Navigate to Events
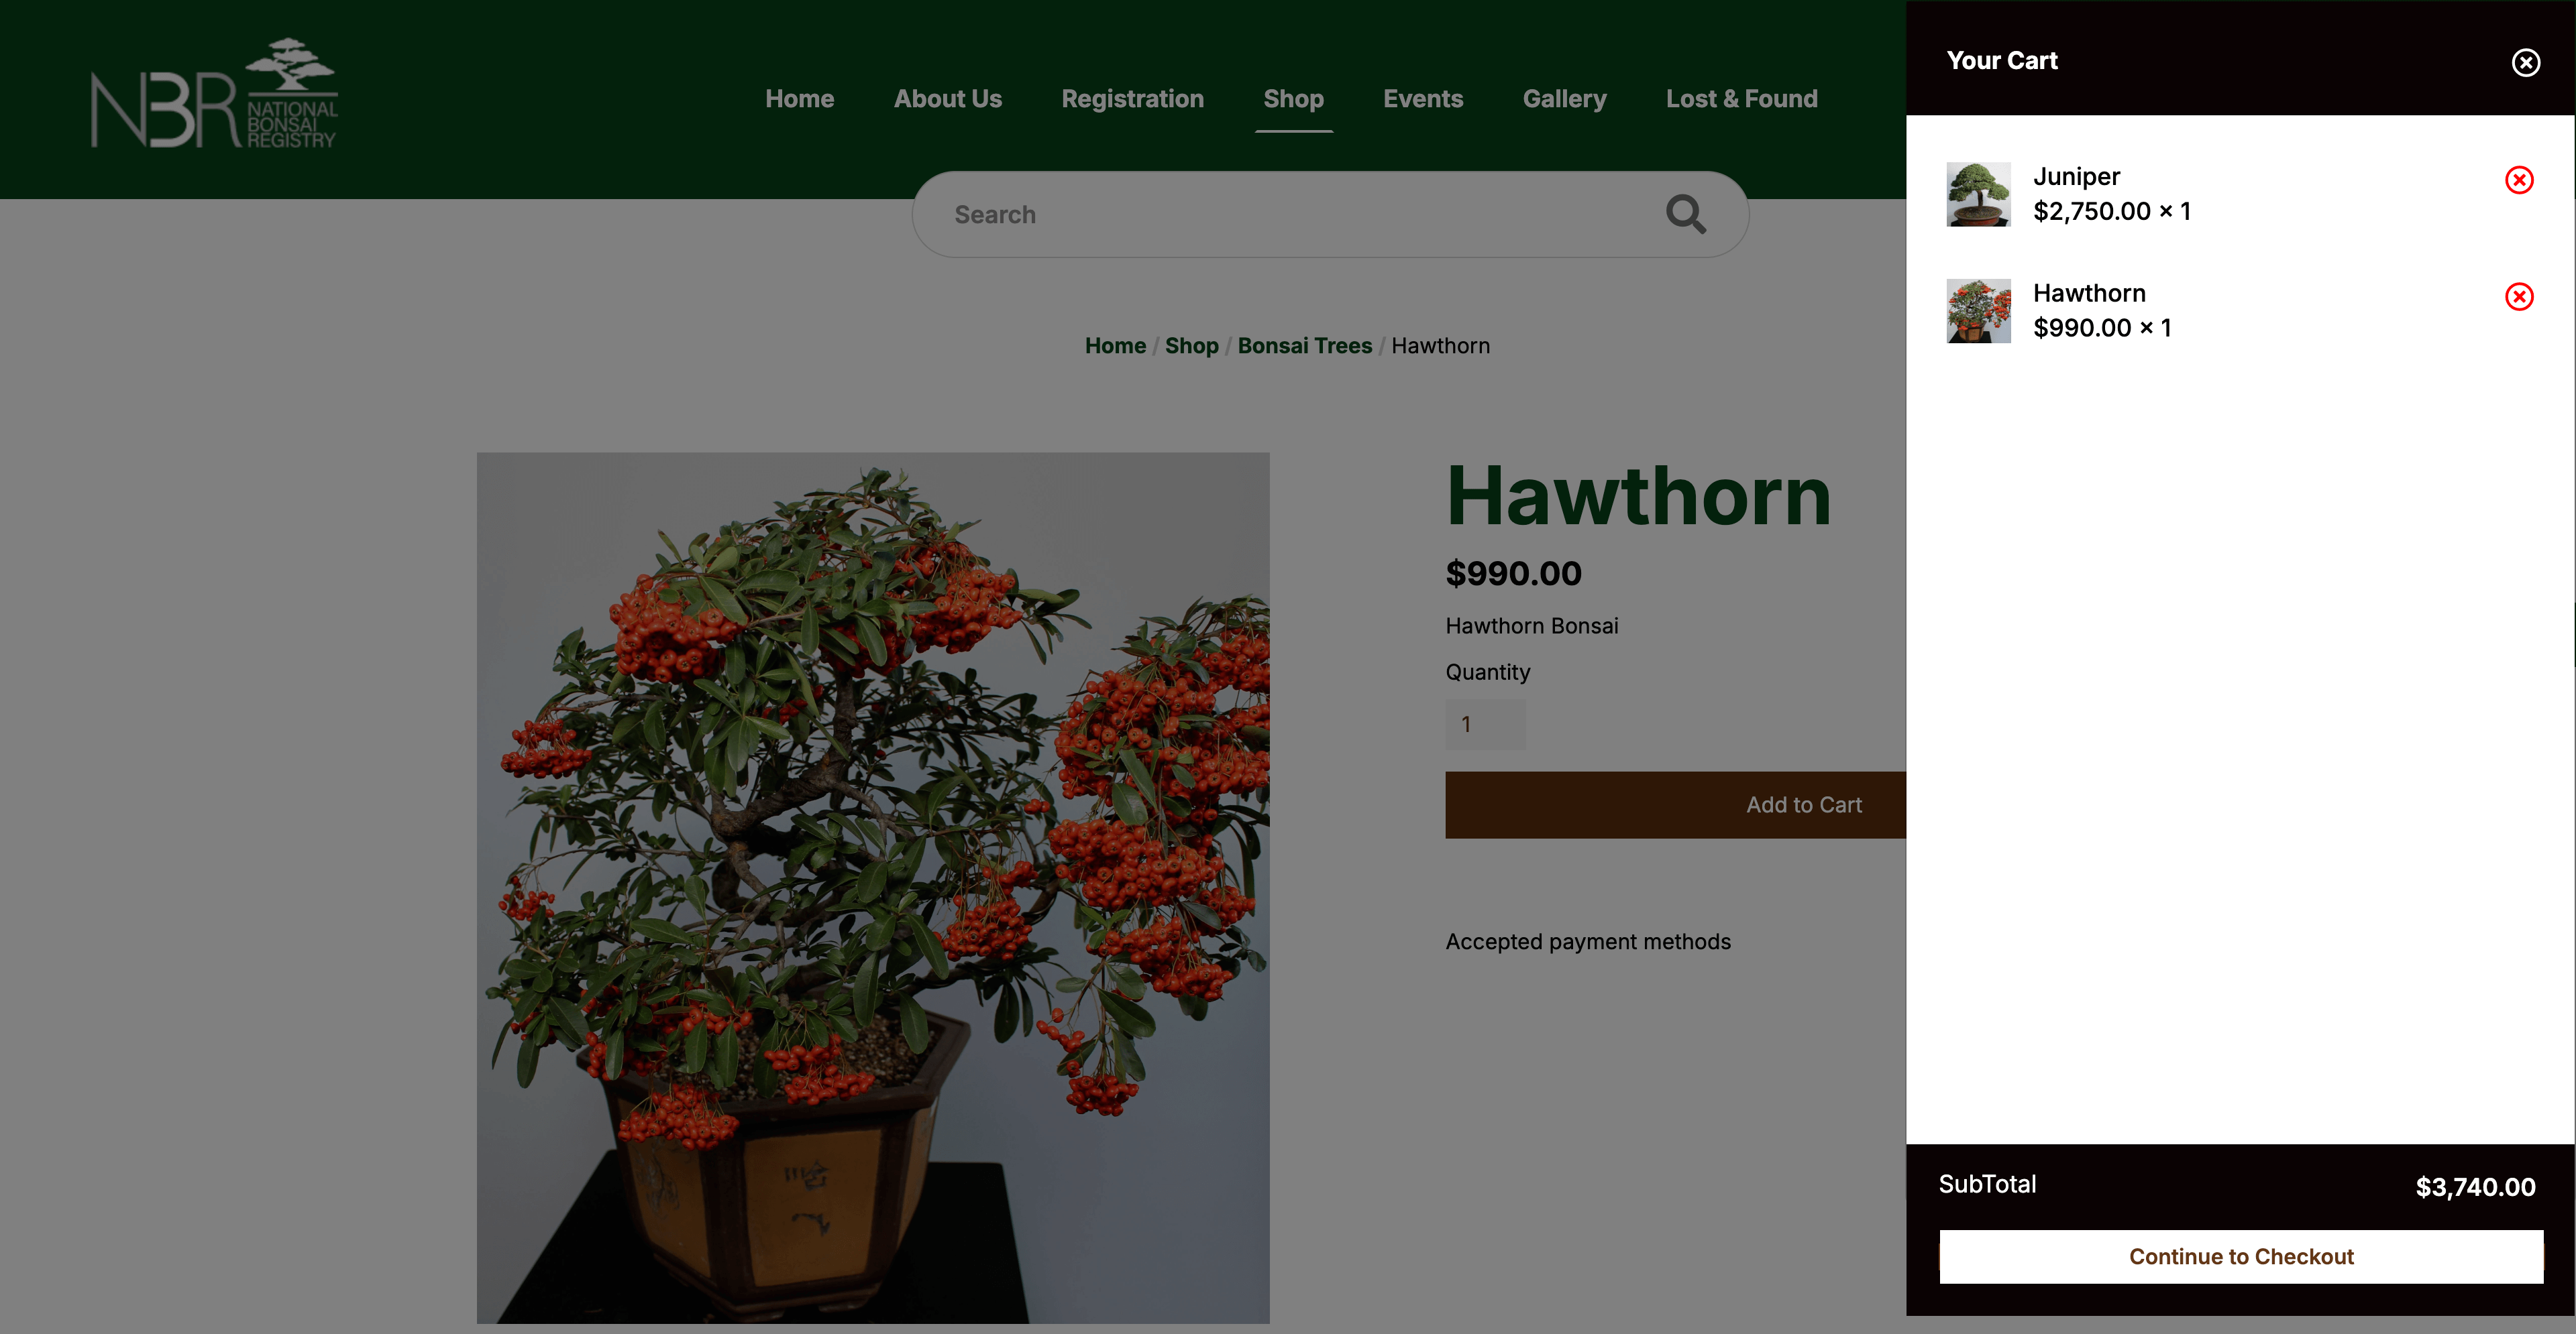The image size is (2576, 1334). click(1422, 99)
